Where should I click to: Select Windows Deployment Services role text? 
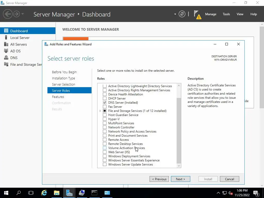129,156
